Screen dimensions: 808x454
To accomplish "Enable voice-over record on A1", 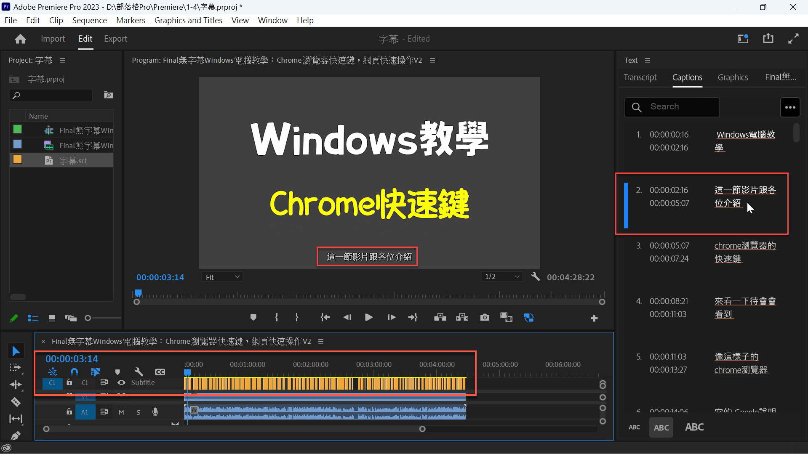I will pyautogui.click(x=155, y=412).
